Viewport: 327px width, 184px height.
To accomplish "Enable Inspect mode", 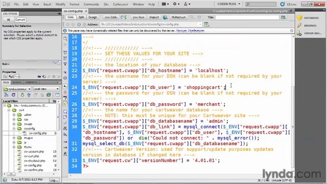I will (x=154, y=17).
